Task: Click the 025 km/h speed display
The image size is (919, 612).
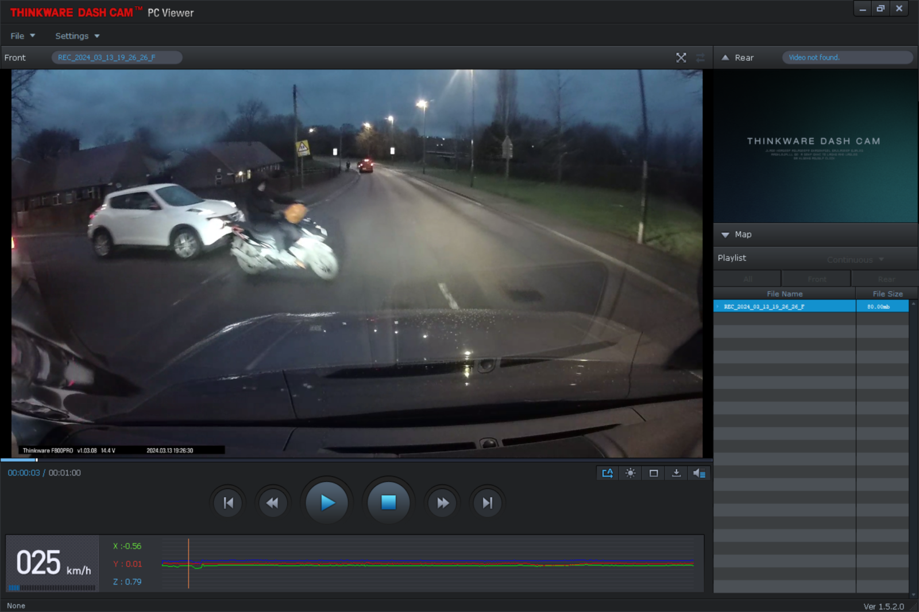Action: click(53, 563)
